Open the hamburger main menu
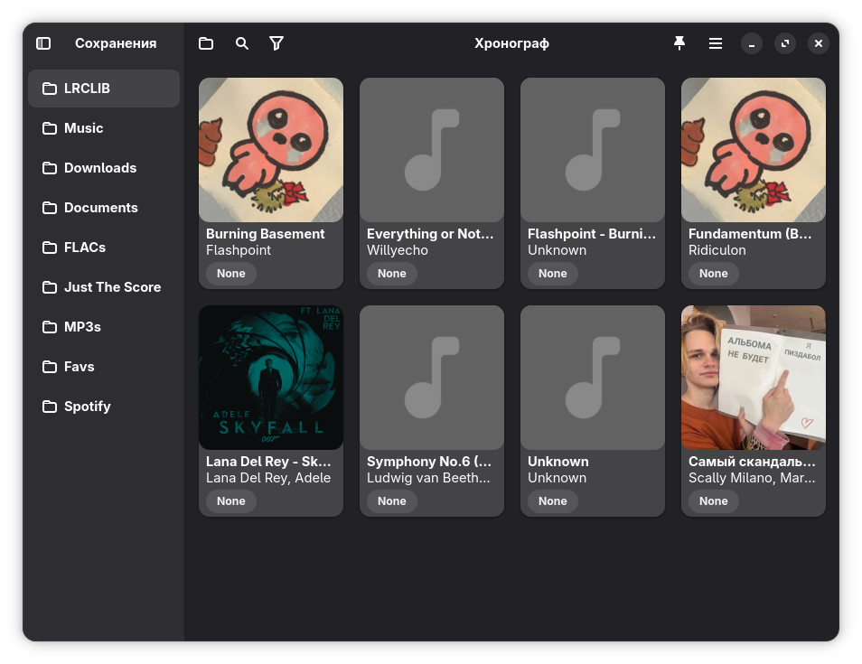The width and height of the screenshot is (862, 664). 716,43
